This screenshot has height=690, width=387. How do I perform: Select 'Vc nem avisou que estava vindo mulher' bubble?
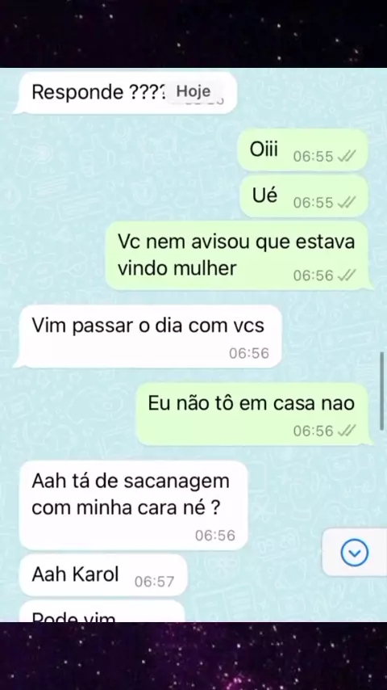[x=239, y=255]
